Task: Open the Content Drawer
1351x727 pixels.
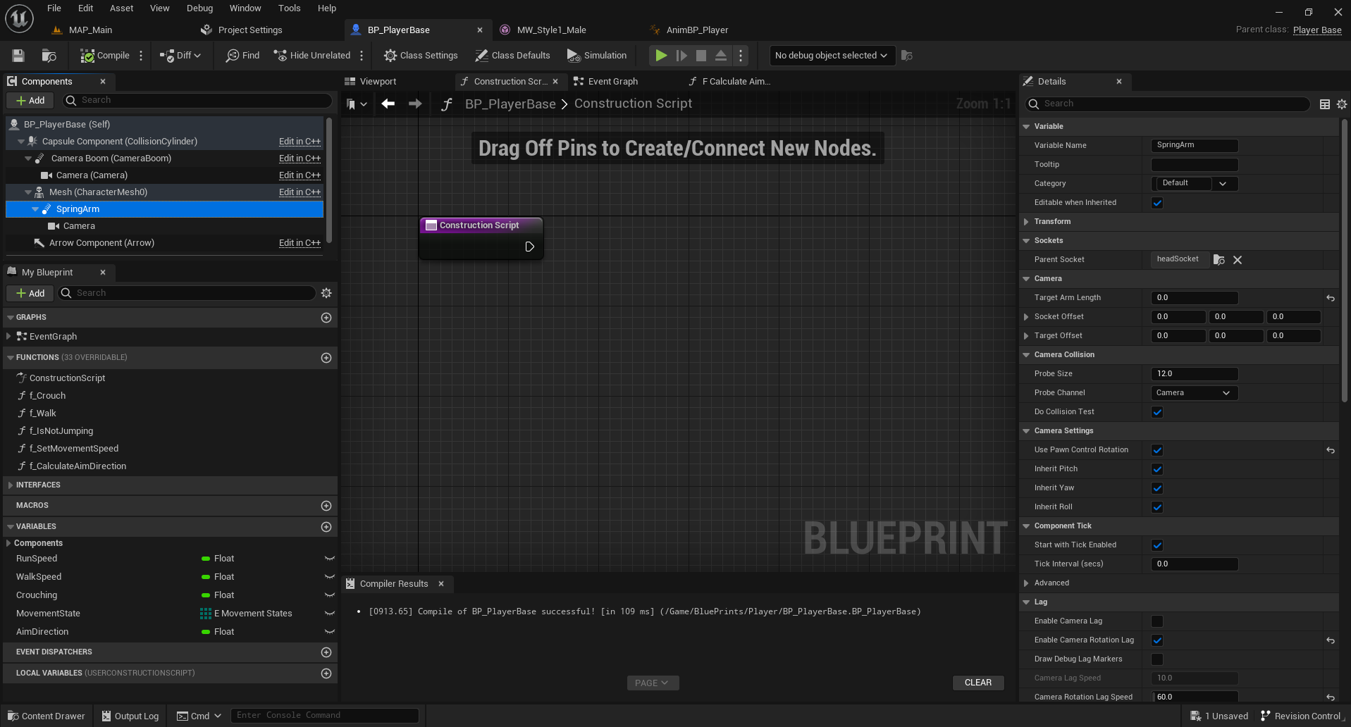Action: tap(46, 716)
